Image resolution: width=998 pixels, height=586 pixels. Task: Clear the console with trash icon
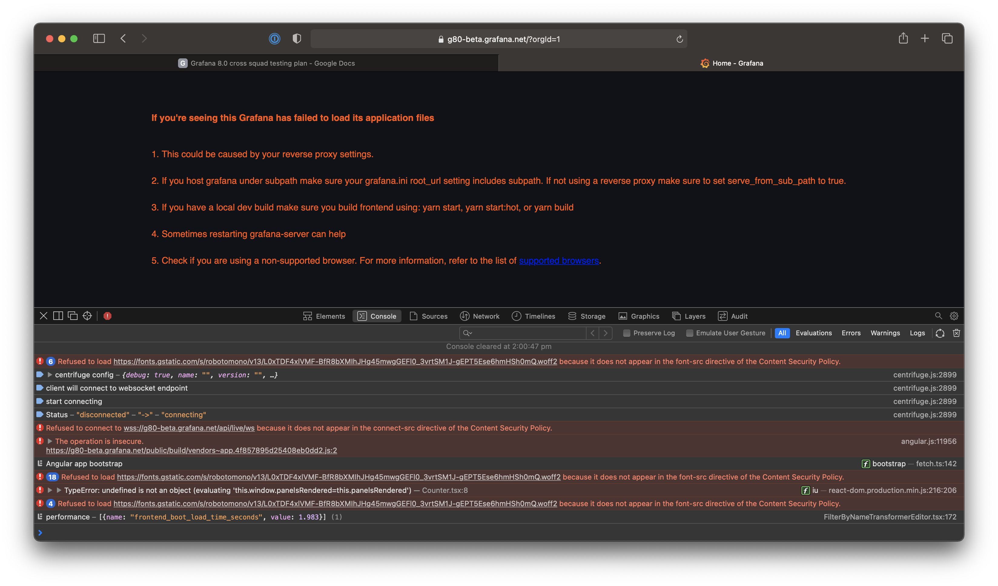pyautogui.click(x=957, y=333)
